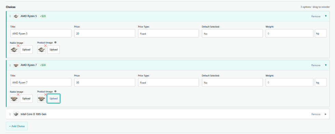
Task: Click the +$20 price badge
Action: click(43, 16)
